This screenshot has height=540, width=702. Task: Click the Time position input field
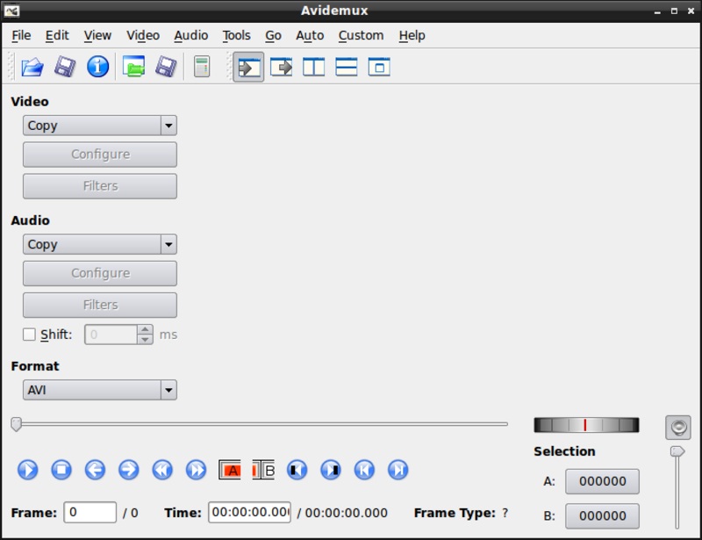click(249, 512)
